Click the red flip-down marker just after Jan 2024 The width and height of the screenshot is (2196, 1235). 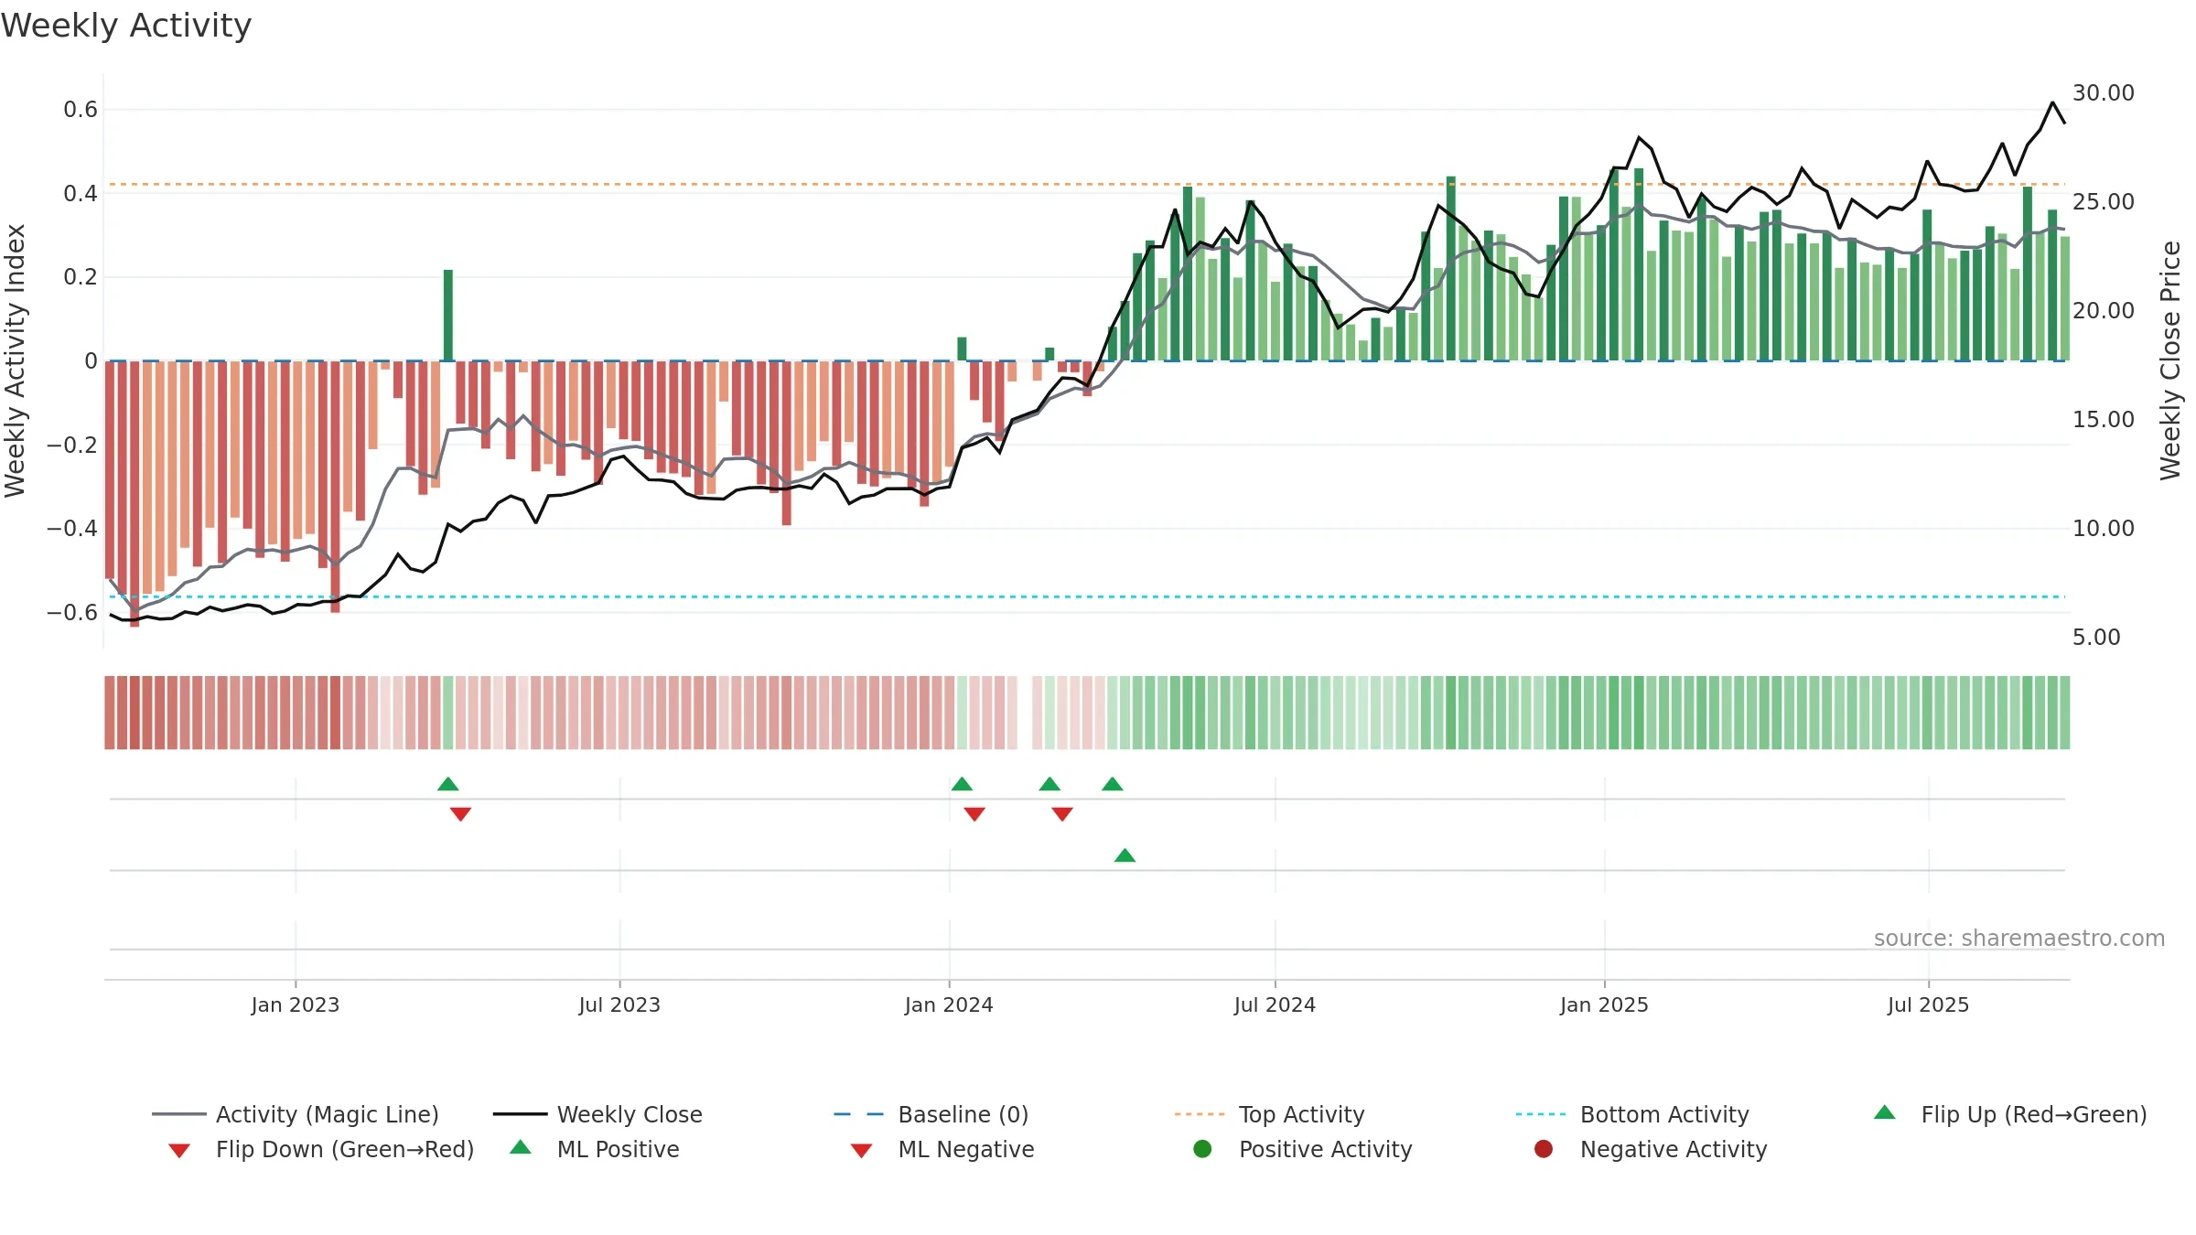pyautogui.click(x=974, y=814)
